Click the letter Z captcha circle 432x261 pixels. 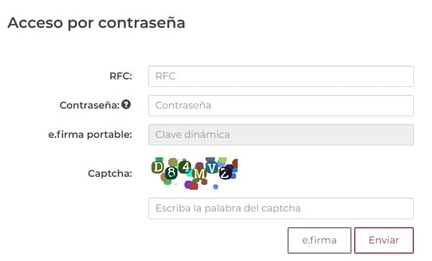(225, 173)
